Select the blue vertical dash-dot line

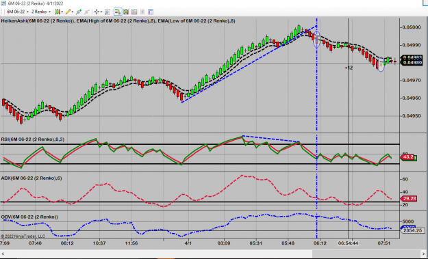coord(316,128)
